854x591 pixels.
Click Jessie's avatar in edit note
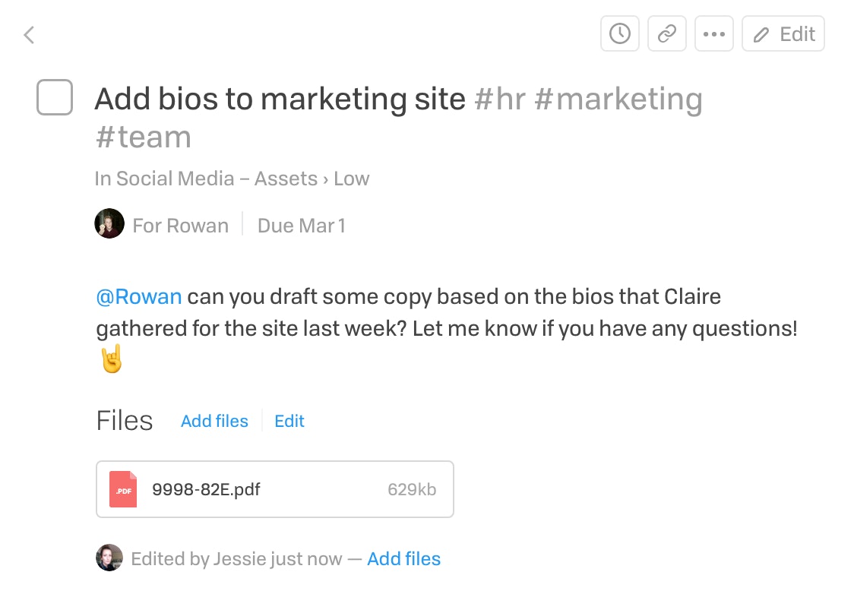point(109,558)
